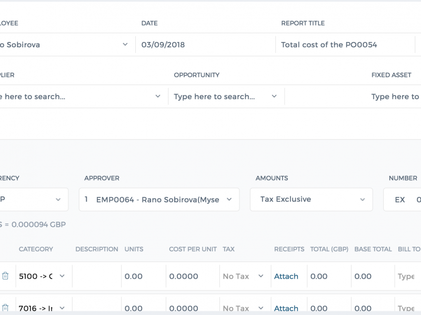Expand the Supplier search dropdown
This screenshot has height=315, width=421.
pyautogui.click(x=158, y=96)
